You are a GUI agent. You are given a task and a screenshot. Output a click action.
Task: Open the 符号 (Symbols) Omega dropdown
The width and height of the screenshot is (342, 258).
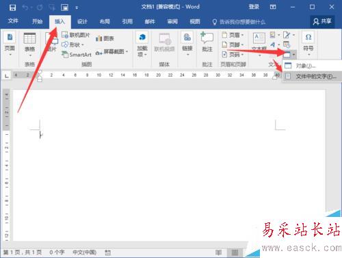click(308, 44)
